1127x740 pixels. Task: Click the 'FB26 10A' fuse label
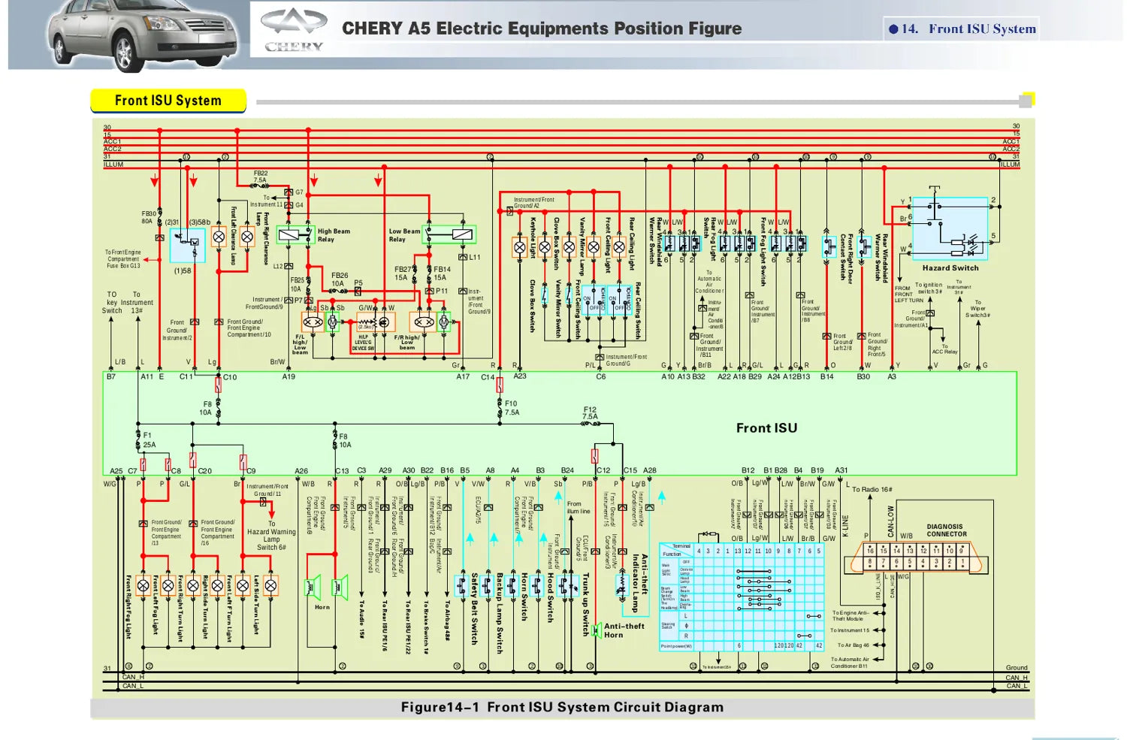click(339, 279)
